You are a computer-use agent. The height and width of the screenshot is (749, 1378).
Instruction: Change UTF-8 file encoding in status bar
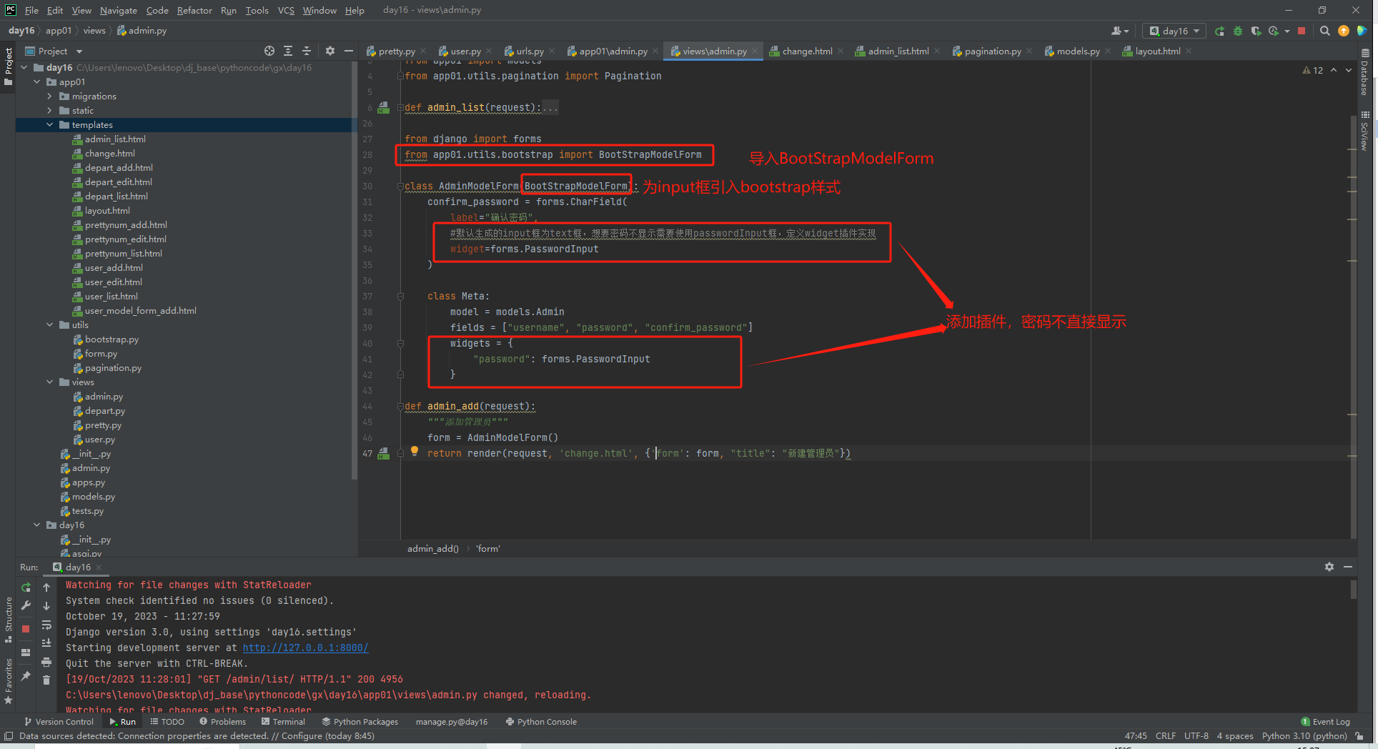[1196, 736]
